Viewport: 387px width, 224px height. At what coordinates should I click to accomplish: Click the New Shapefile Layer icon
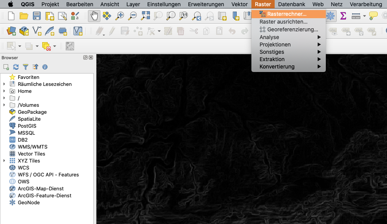[x=37, y=31]
